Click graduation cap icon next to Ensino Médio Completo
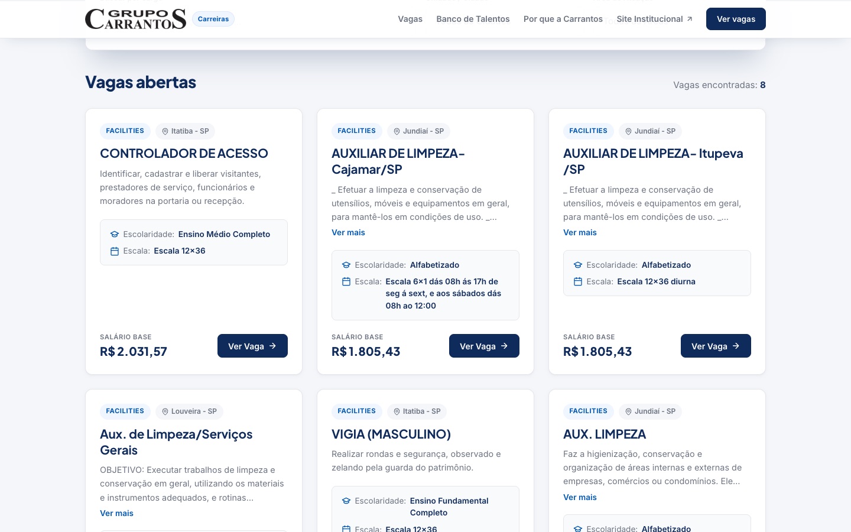Viewport: 851px width, 532px height. pos(115,235)
